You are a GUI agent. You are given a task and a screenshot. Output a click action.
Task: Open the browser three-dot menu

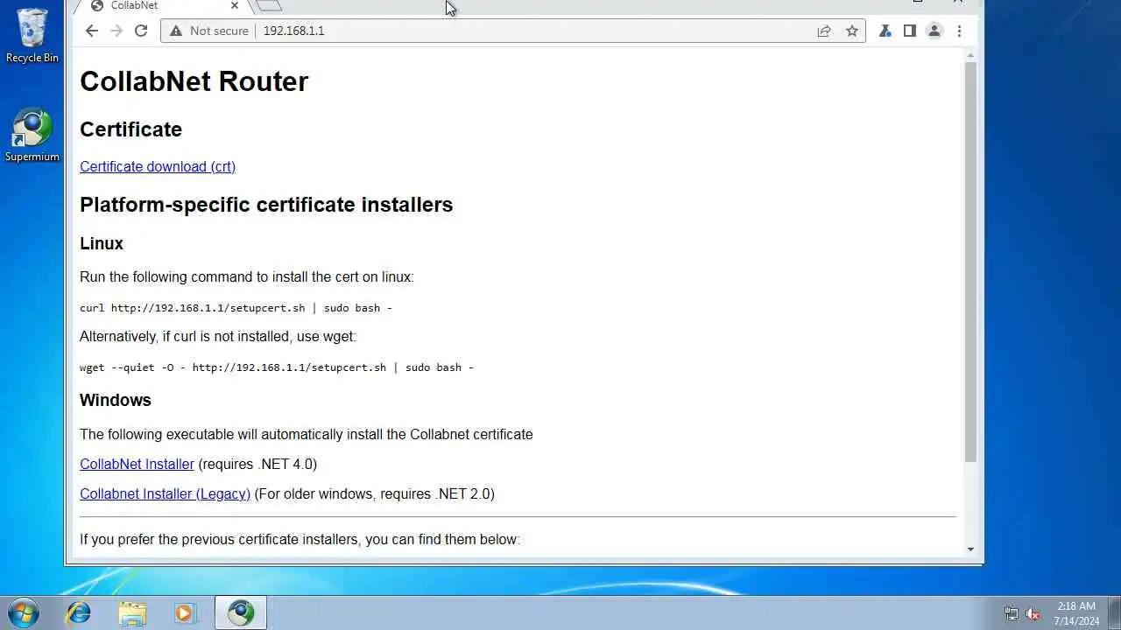coord(959,31)
